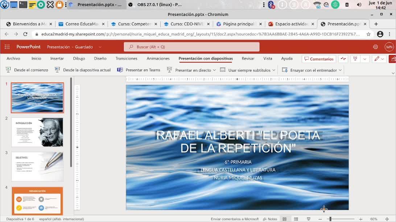Click the present slideshow icon button
This screenshot has width=396, height=222.
(355, 59)
